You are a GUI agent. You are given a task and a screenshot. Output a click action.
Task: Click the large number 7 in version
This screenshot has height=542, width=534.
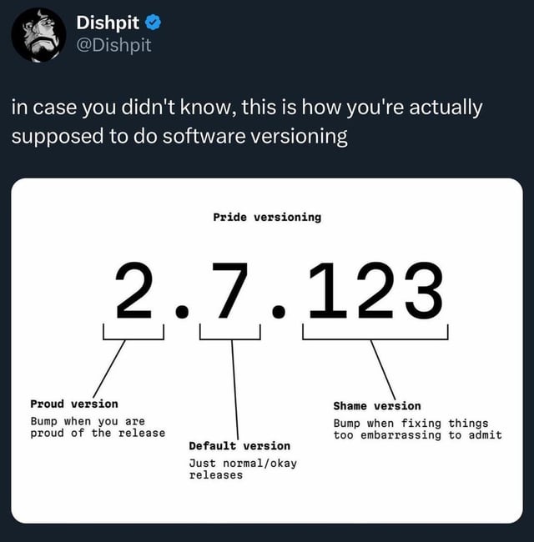point(230,290)
